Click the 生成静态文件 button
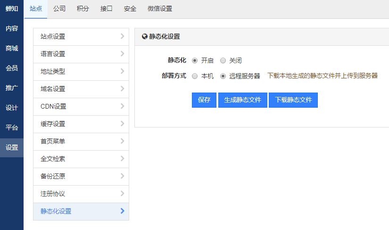The image size is (389, 230). [242, 100]
